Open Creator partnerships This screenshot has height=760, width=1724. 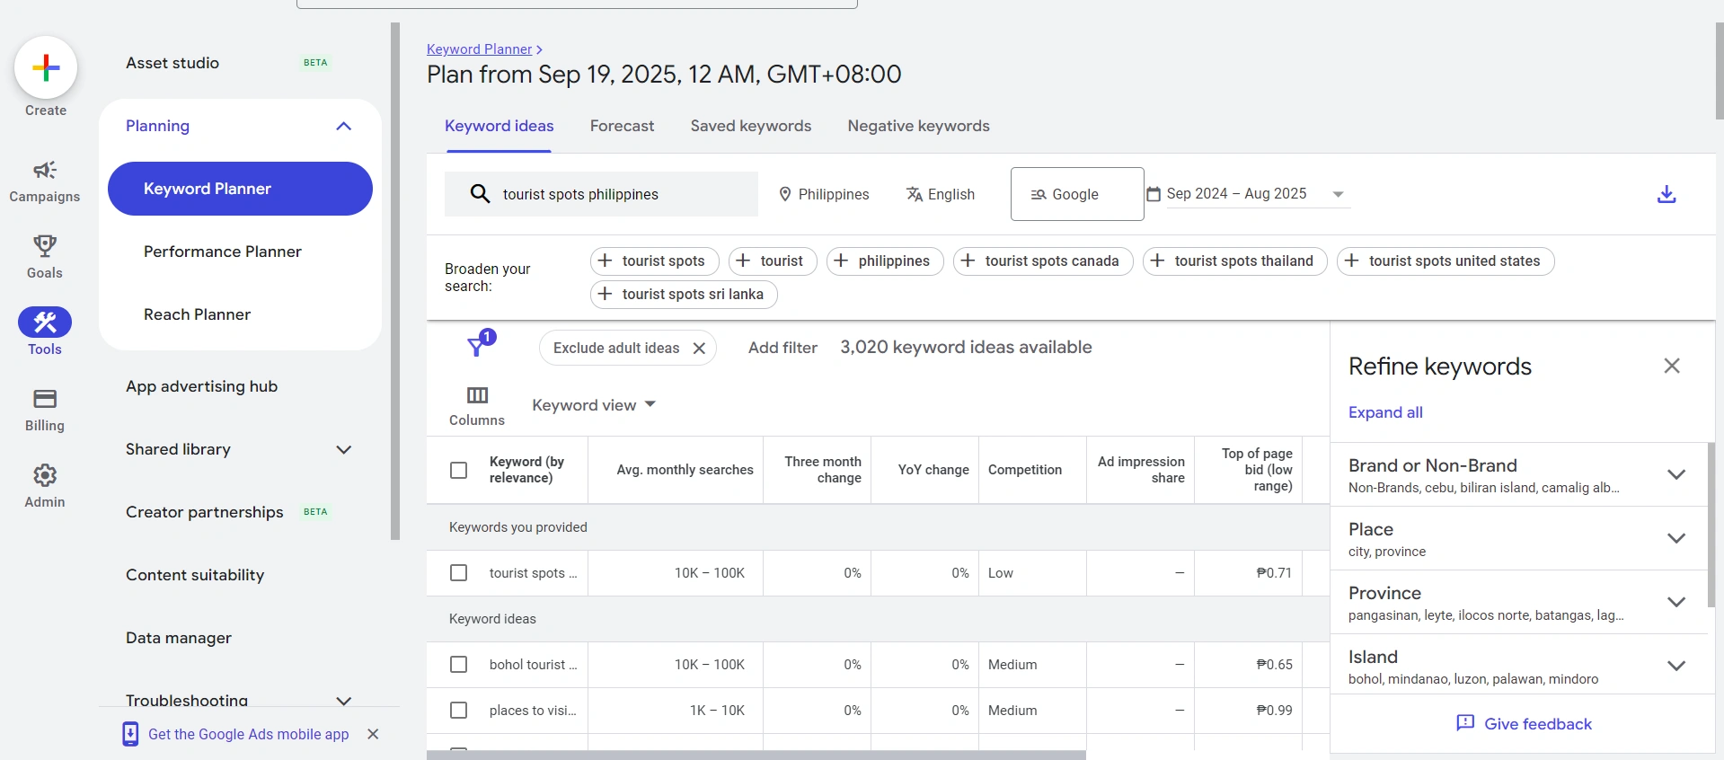204,512
